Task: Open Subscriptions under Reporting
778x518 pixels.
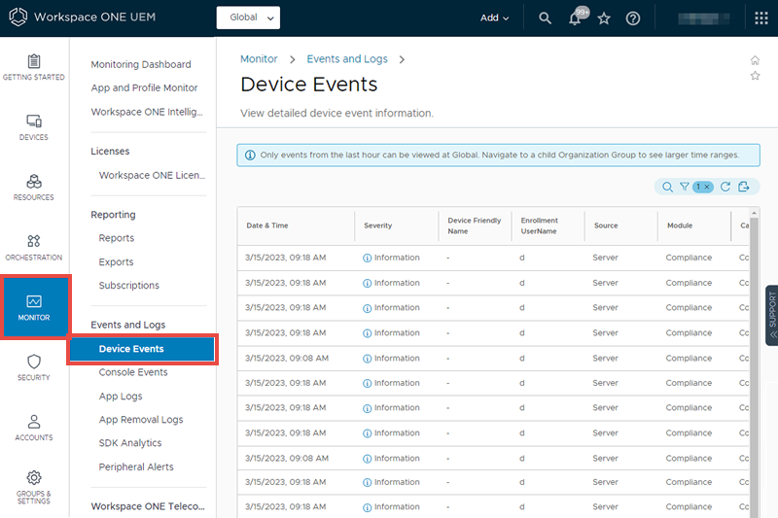Action: (x=129, y=286)
